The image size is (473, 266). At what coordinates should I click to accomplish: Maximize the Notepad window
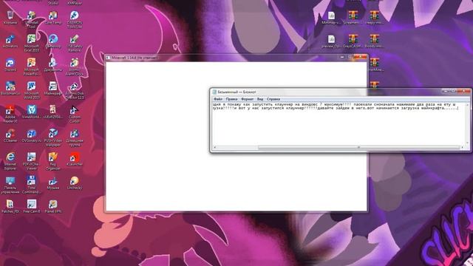(453, 91)
